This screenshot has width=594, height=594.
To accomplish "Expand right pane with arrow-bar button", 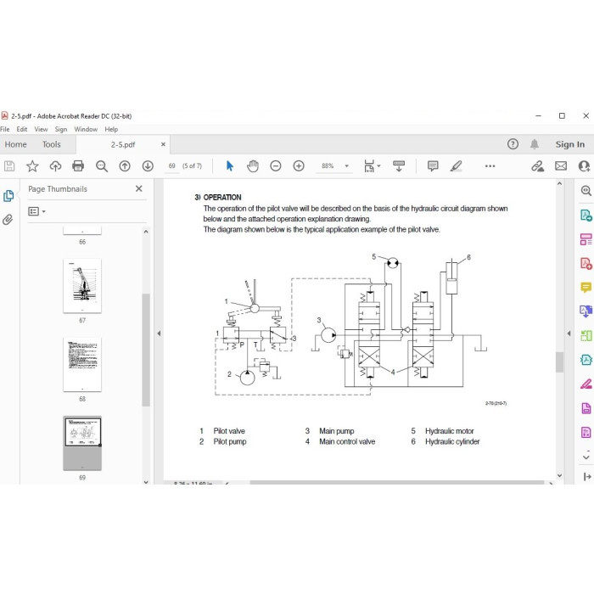I will click(587, 477).
